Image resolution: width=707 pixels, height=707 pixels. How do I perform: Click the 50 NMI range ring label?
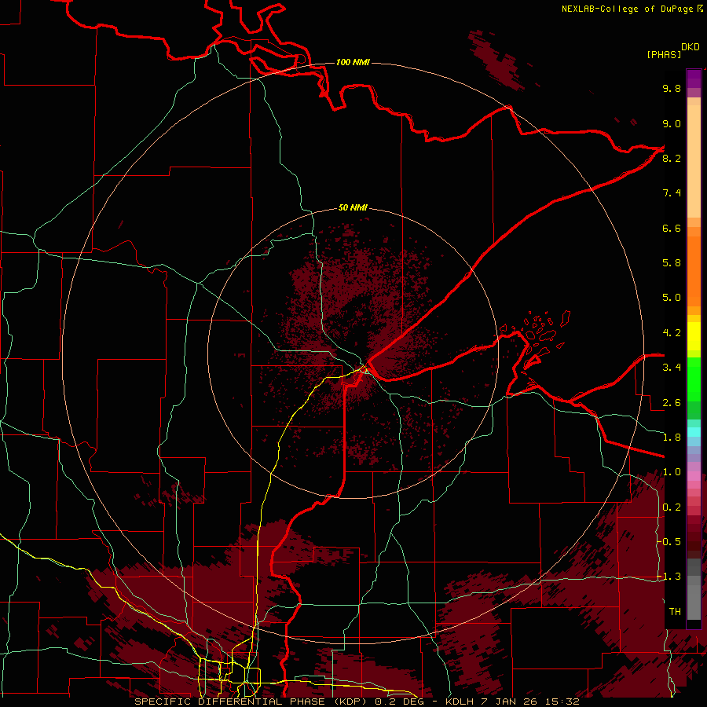click(x=353, y=207)
